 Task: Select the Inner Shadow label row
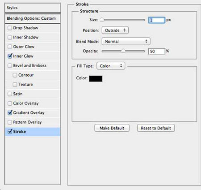click(33, 37)
